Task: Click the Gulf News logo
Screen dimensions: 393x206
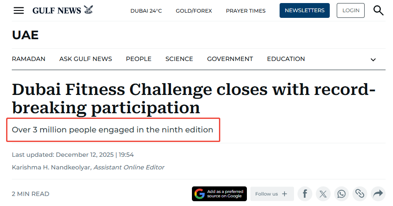Action: pos(63,10)
